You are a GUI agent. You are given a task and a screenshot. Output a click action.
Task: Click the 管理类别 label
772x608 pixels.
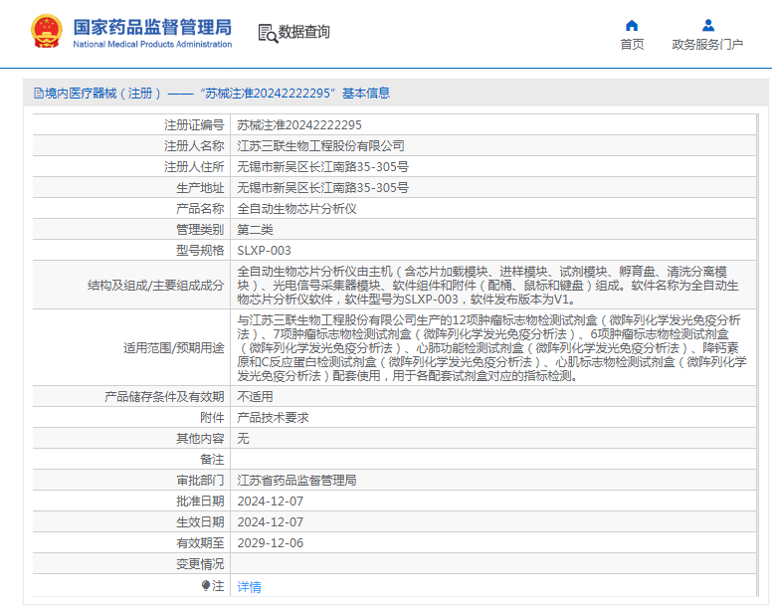click(x=200, y=230)
